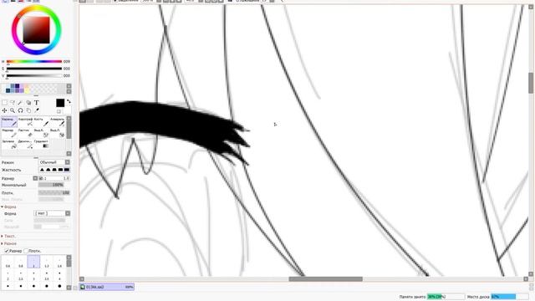535x301 pixels.
Task: Click the black foreground color box
Action: coord(60,103)
